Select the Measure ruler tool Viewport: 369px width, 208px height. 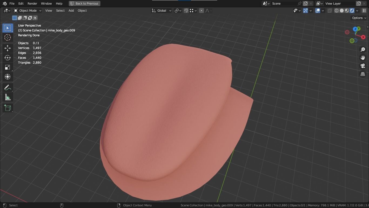point(8,97)
